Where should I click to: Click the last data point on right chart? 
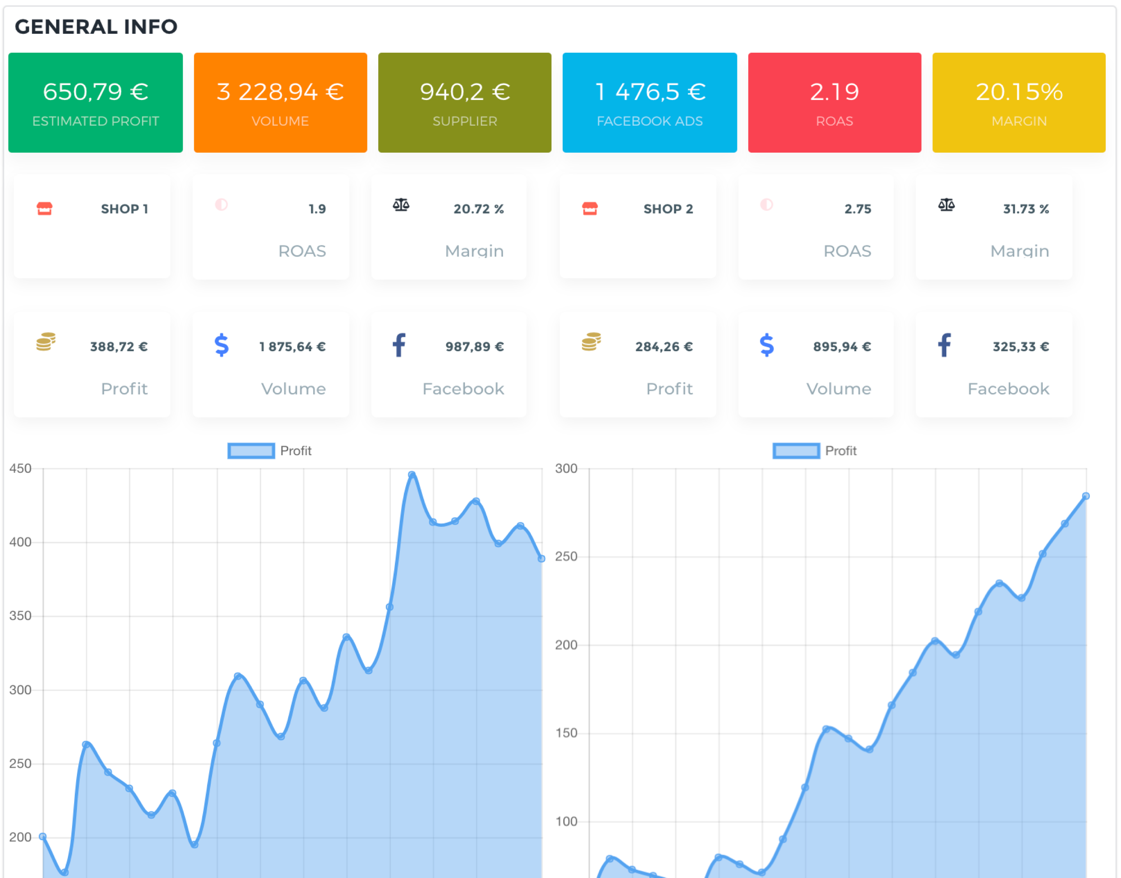[1085, 496]
